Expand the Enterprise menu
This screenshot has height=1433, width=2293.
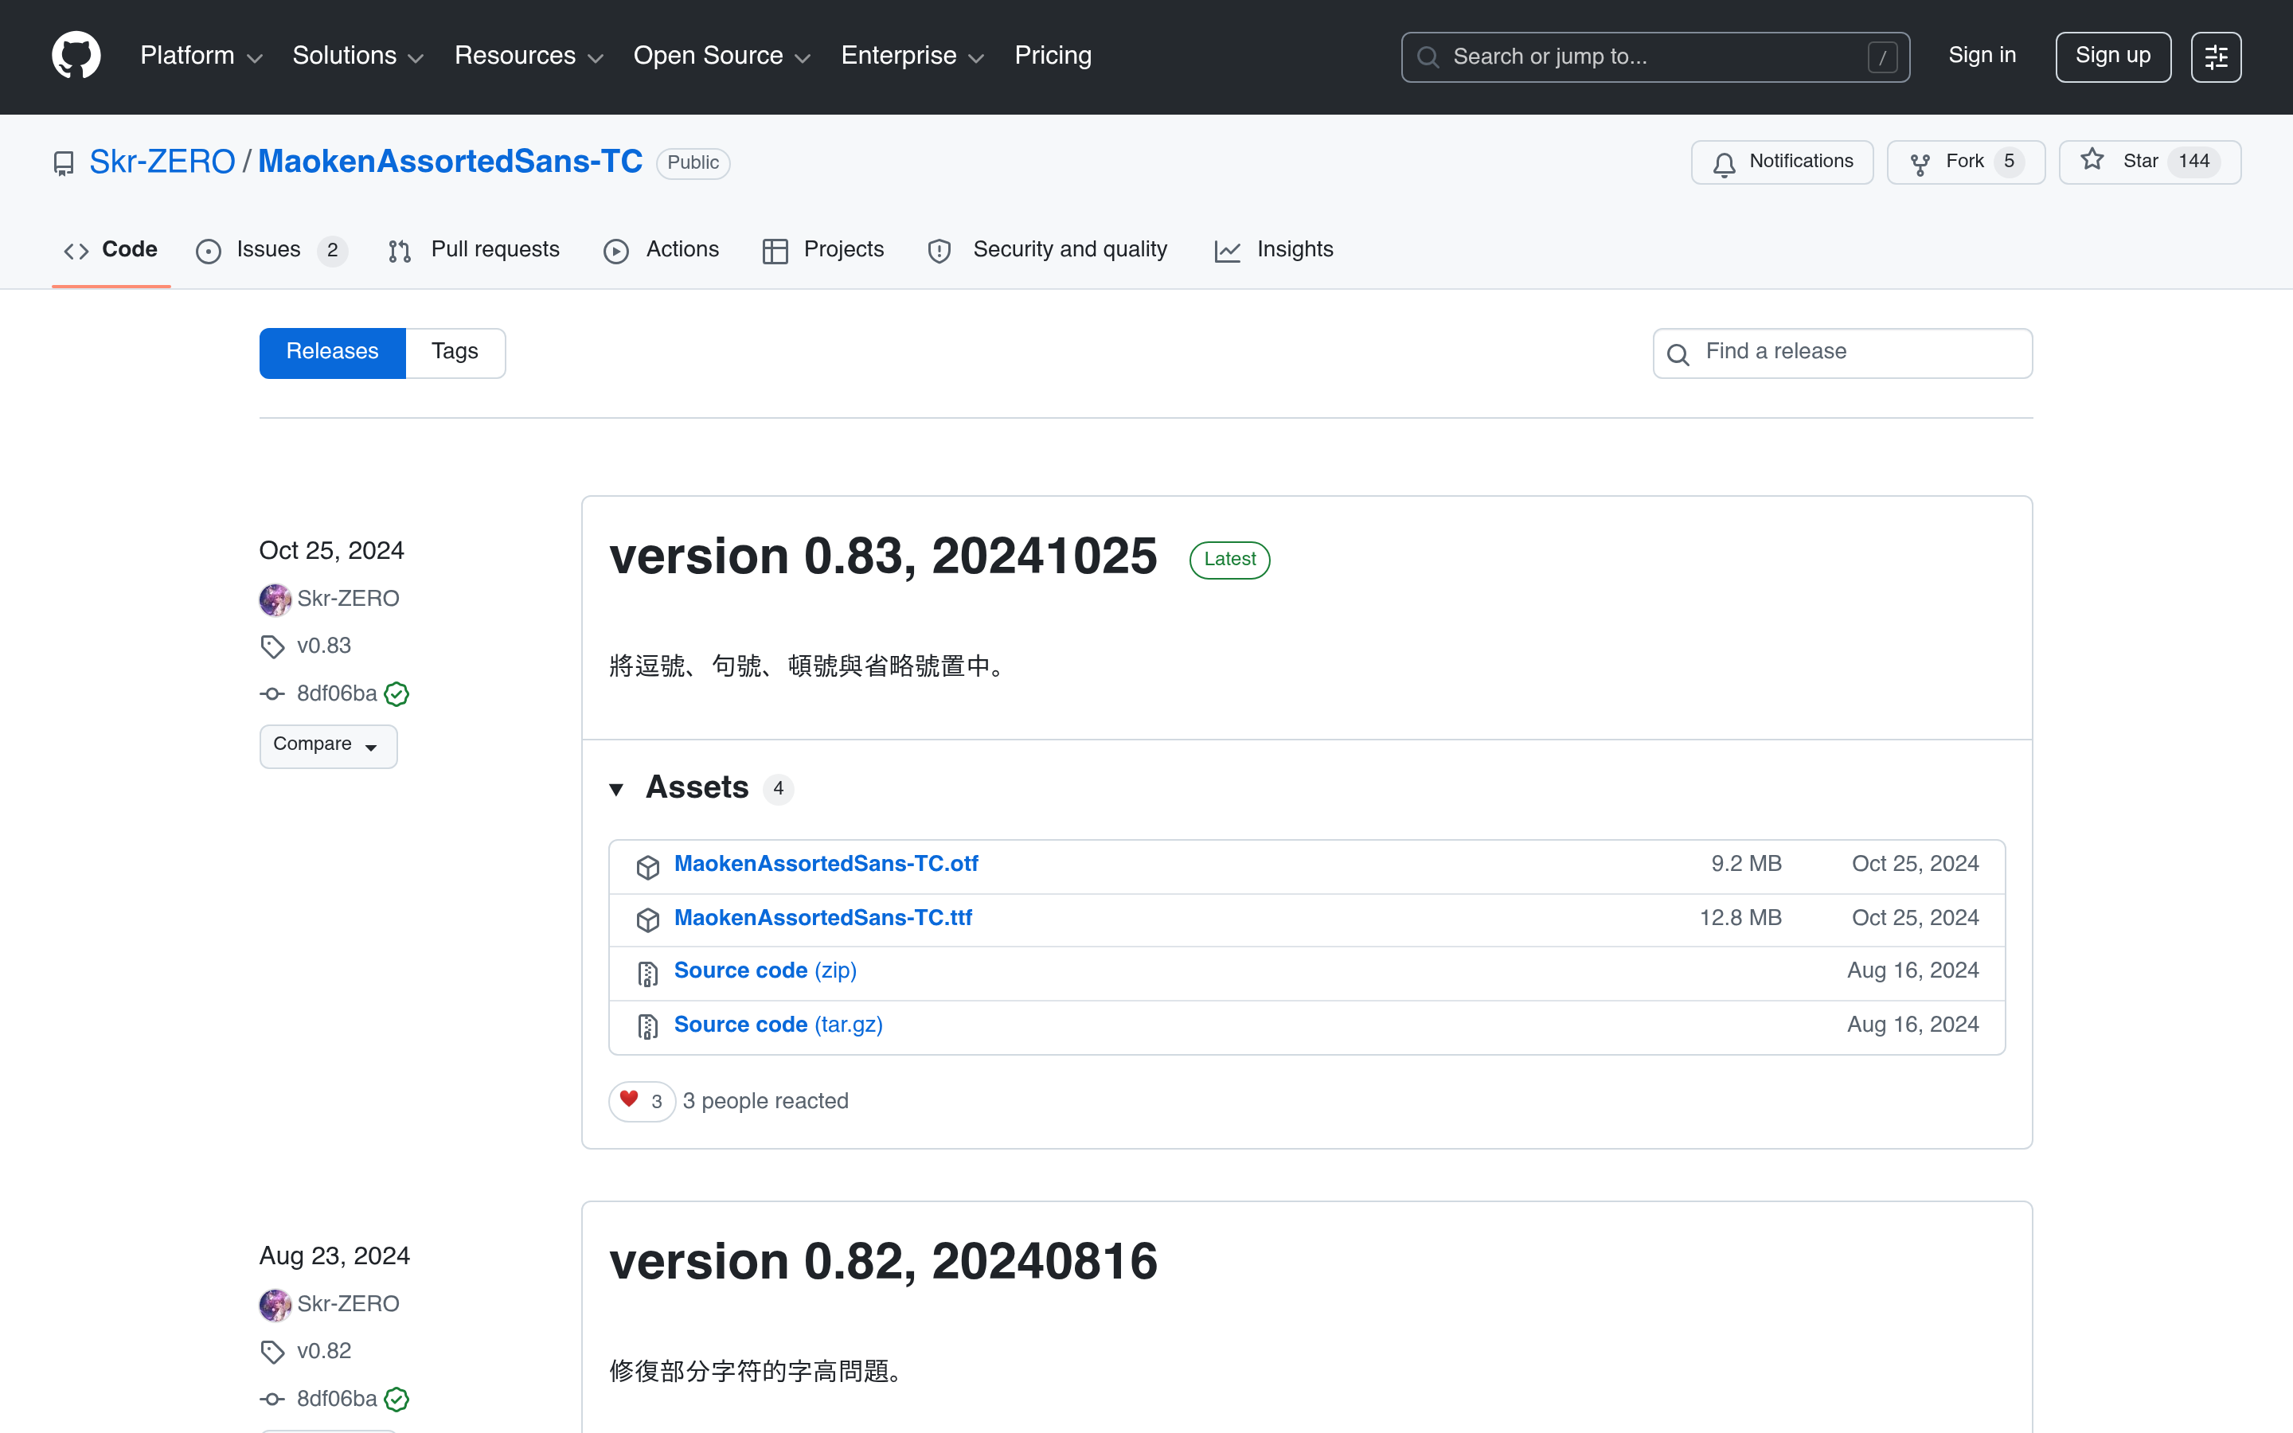[x=912, y=56]
